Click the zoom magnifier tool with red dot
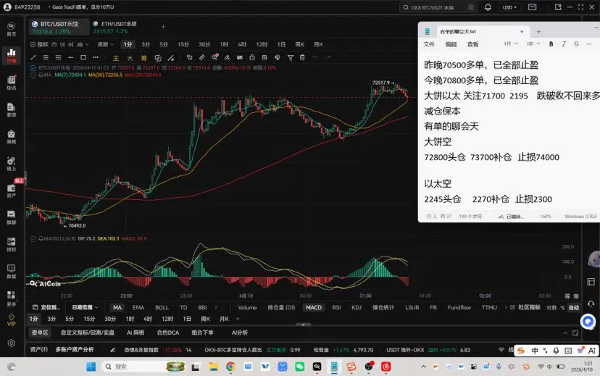The height and width of the screenshot is (376, 600). 215,57
